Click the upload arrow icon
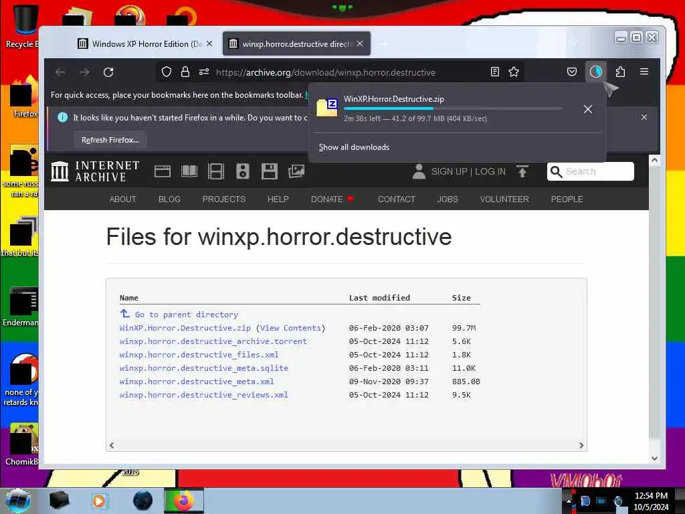 (522, 171)
